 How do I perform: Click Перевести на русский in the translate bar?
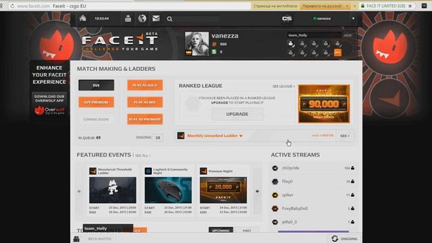[x=322, y=6]
